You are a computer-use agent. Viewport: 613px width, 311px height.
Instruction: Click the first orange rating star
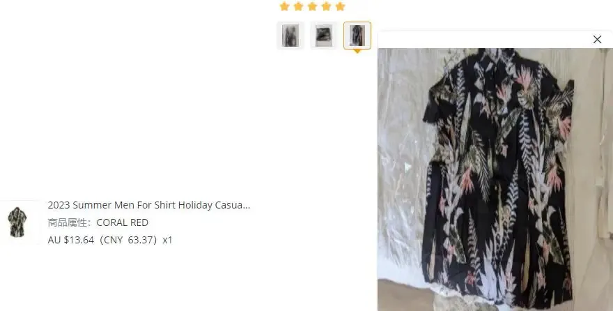[x=285, y=6]
